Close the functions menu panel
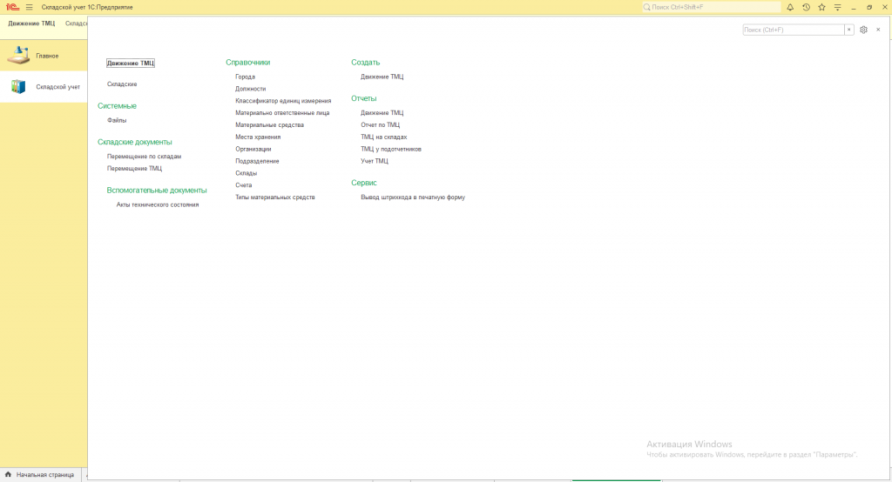The width and height of the screenshot is (892, 482). pos(878,30)
